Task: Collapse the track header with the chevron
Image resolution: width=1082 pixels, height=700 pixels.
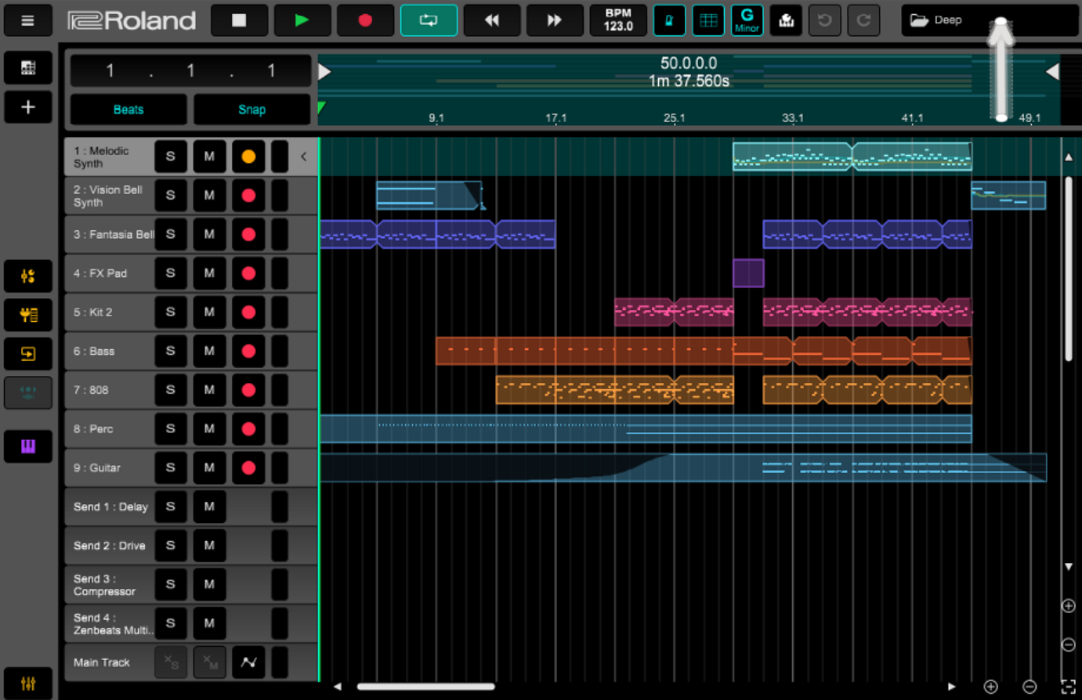Action: (x=304, y=157)
